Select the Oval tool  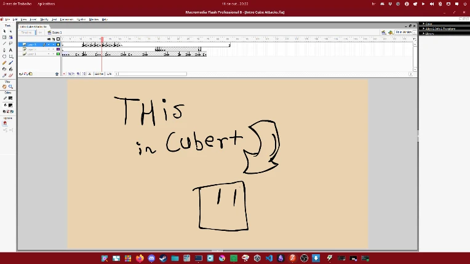(x=4, y=56)
